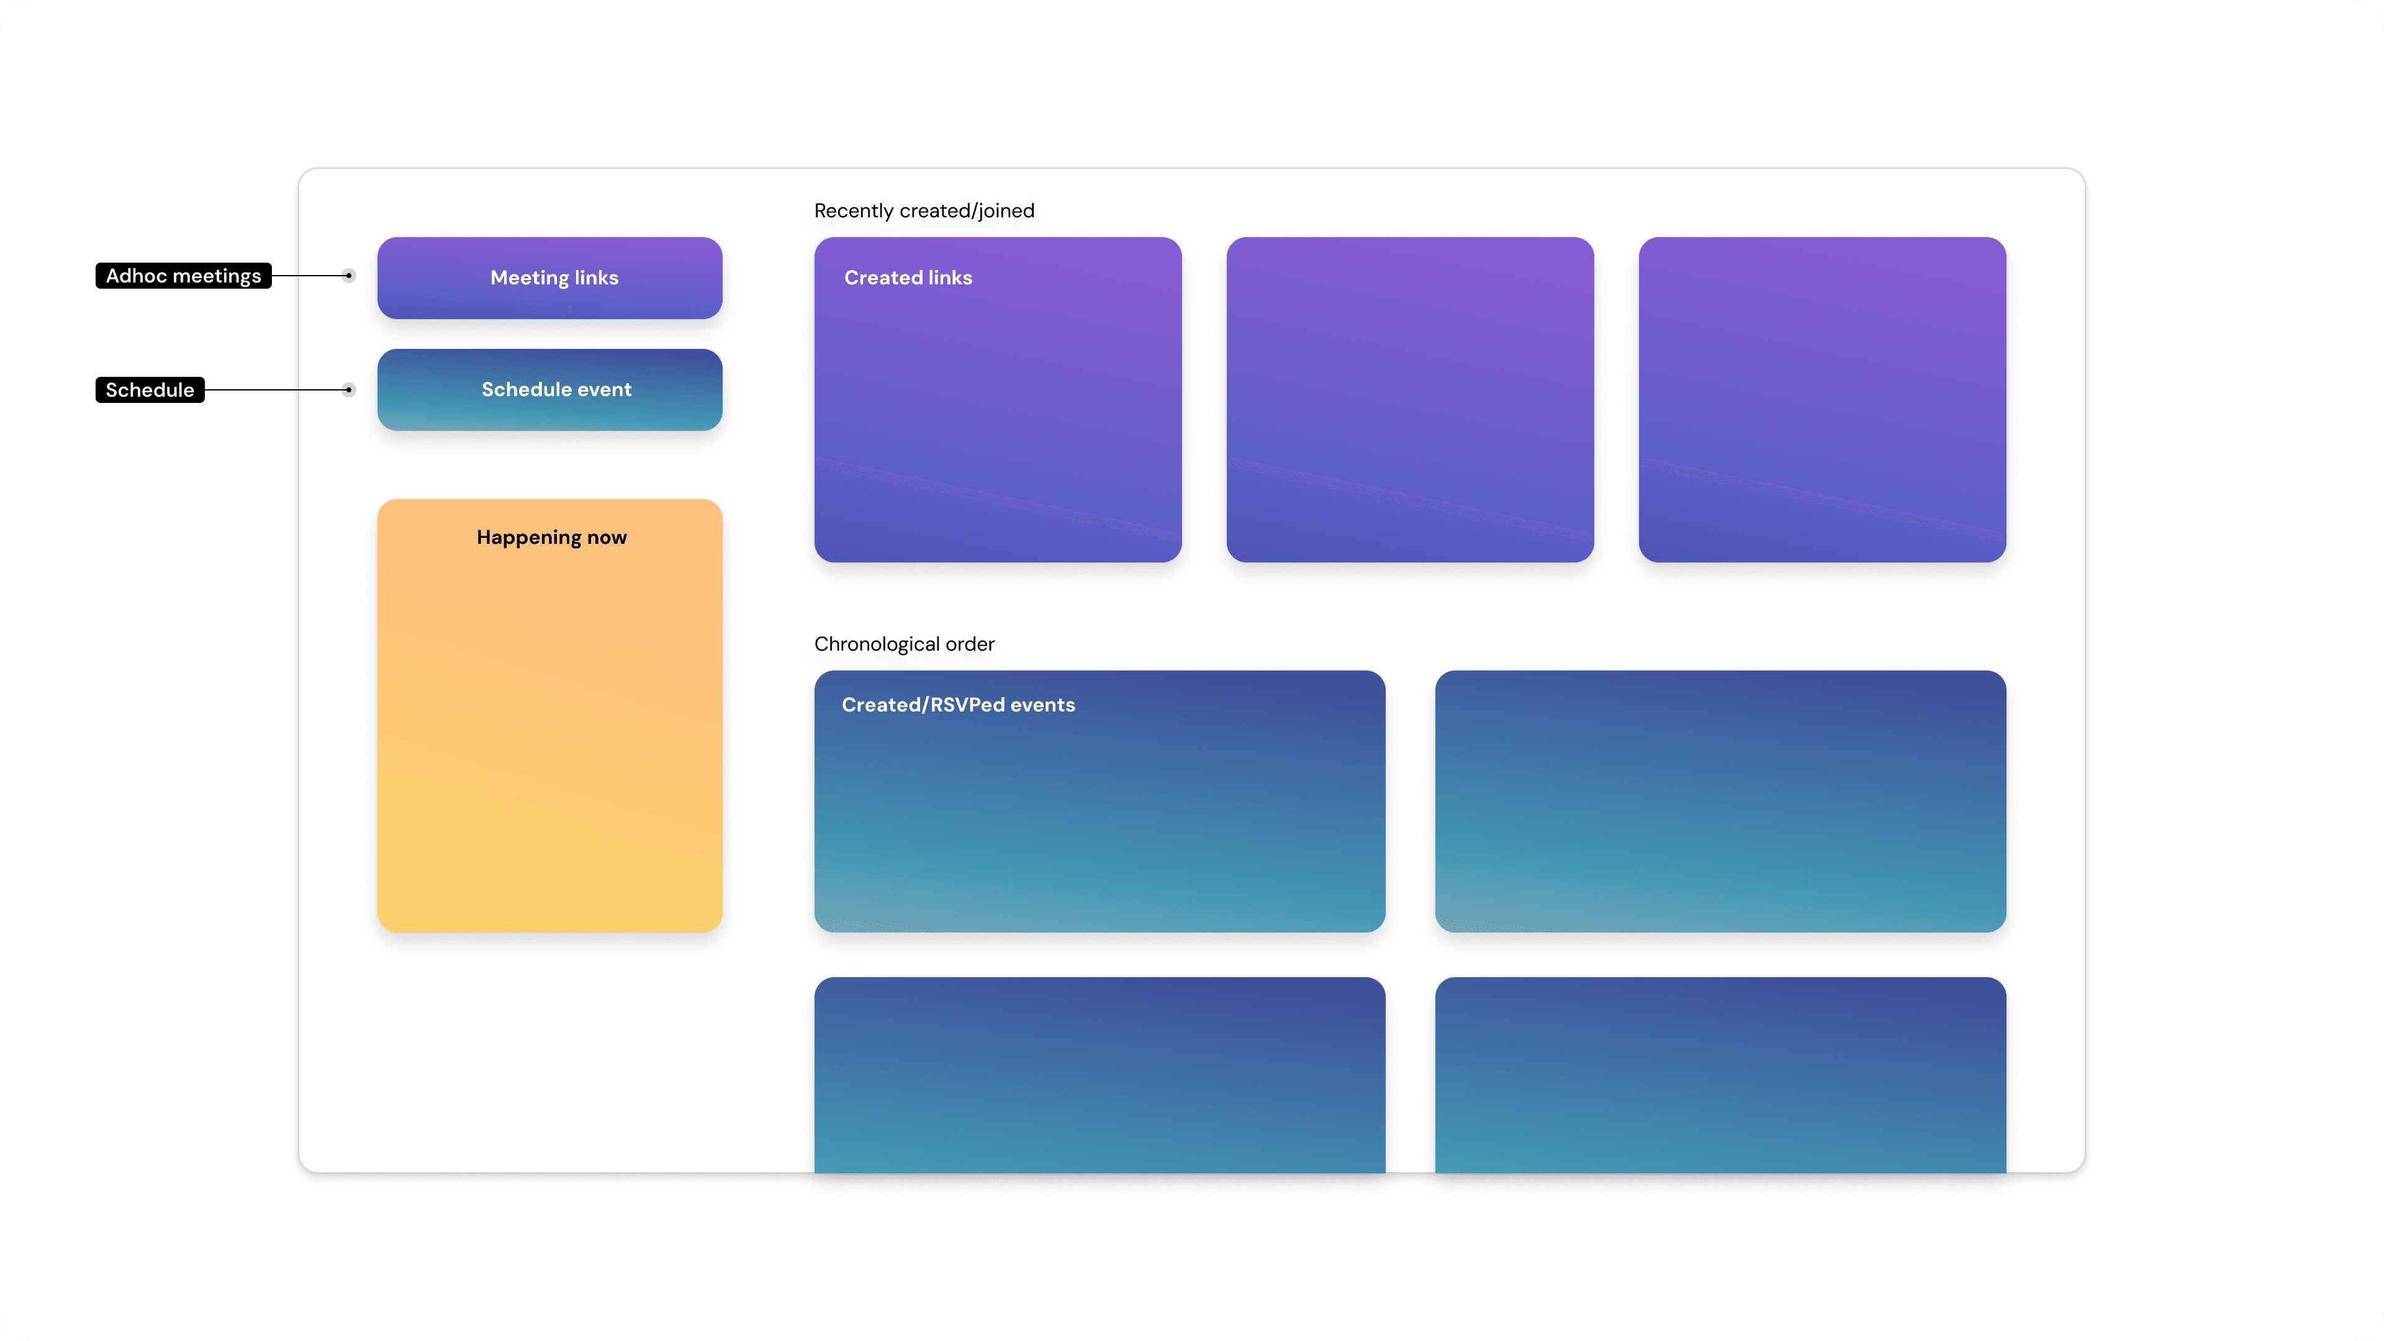Open the Created/RSVPed events card
The height and width of the screenshot is (1341, 2384).
click(x=1099, y=815)
